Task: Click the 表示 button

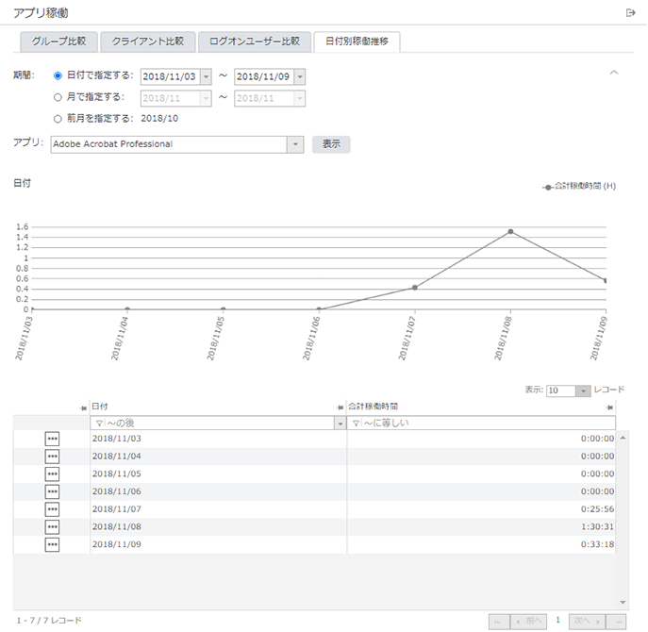Action: point(331,144)
